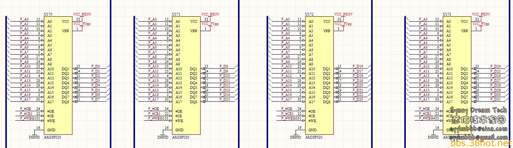Select the F_D15 net label
The width and height of the screenshot is (513, 148).
click(225, 99)
